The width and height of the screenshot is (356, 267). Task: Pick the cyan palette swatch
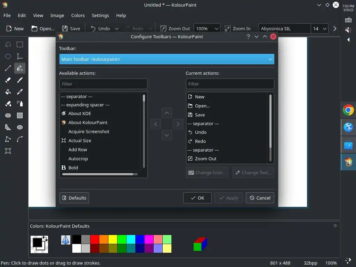pos(131,239)
